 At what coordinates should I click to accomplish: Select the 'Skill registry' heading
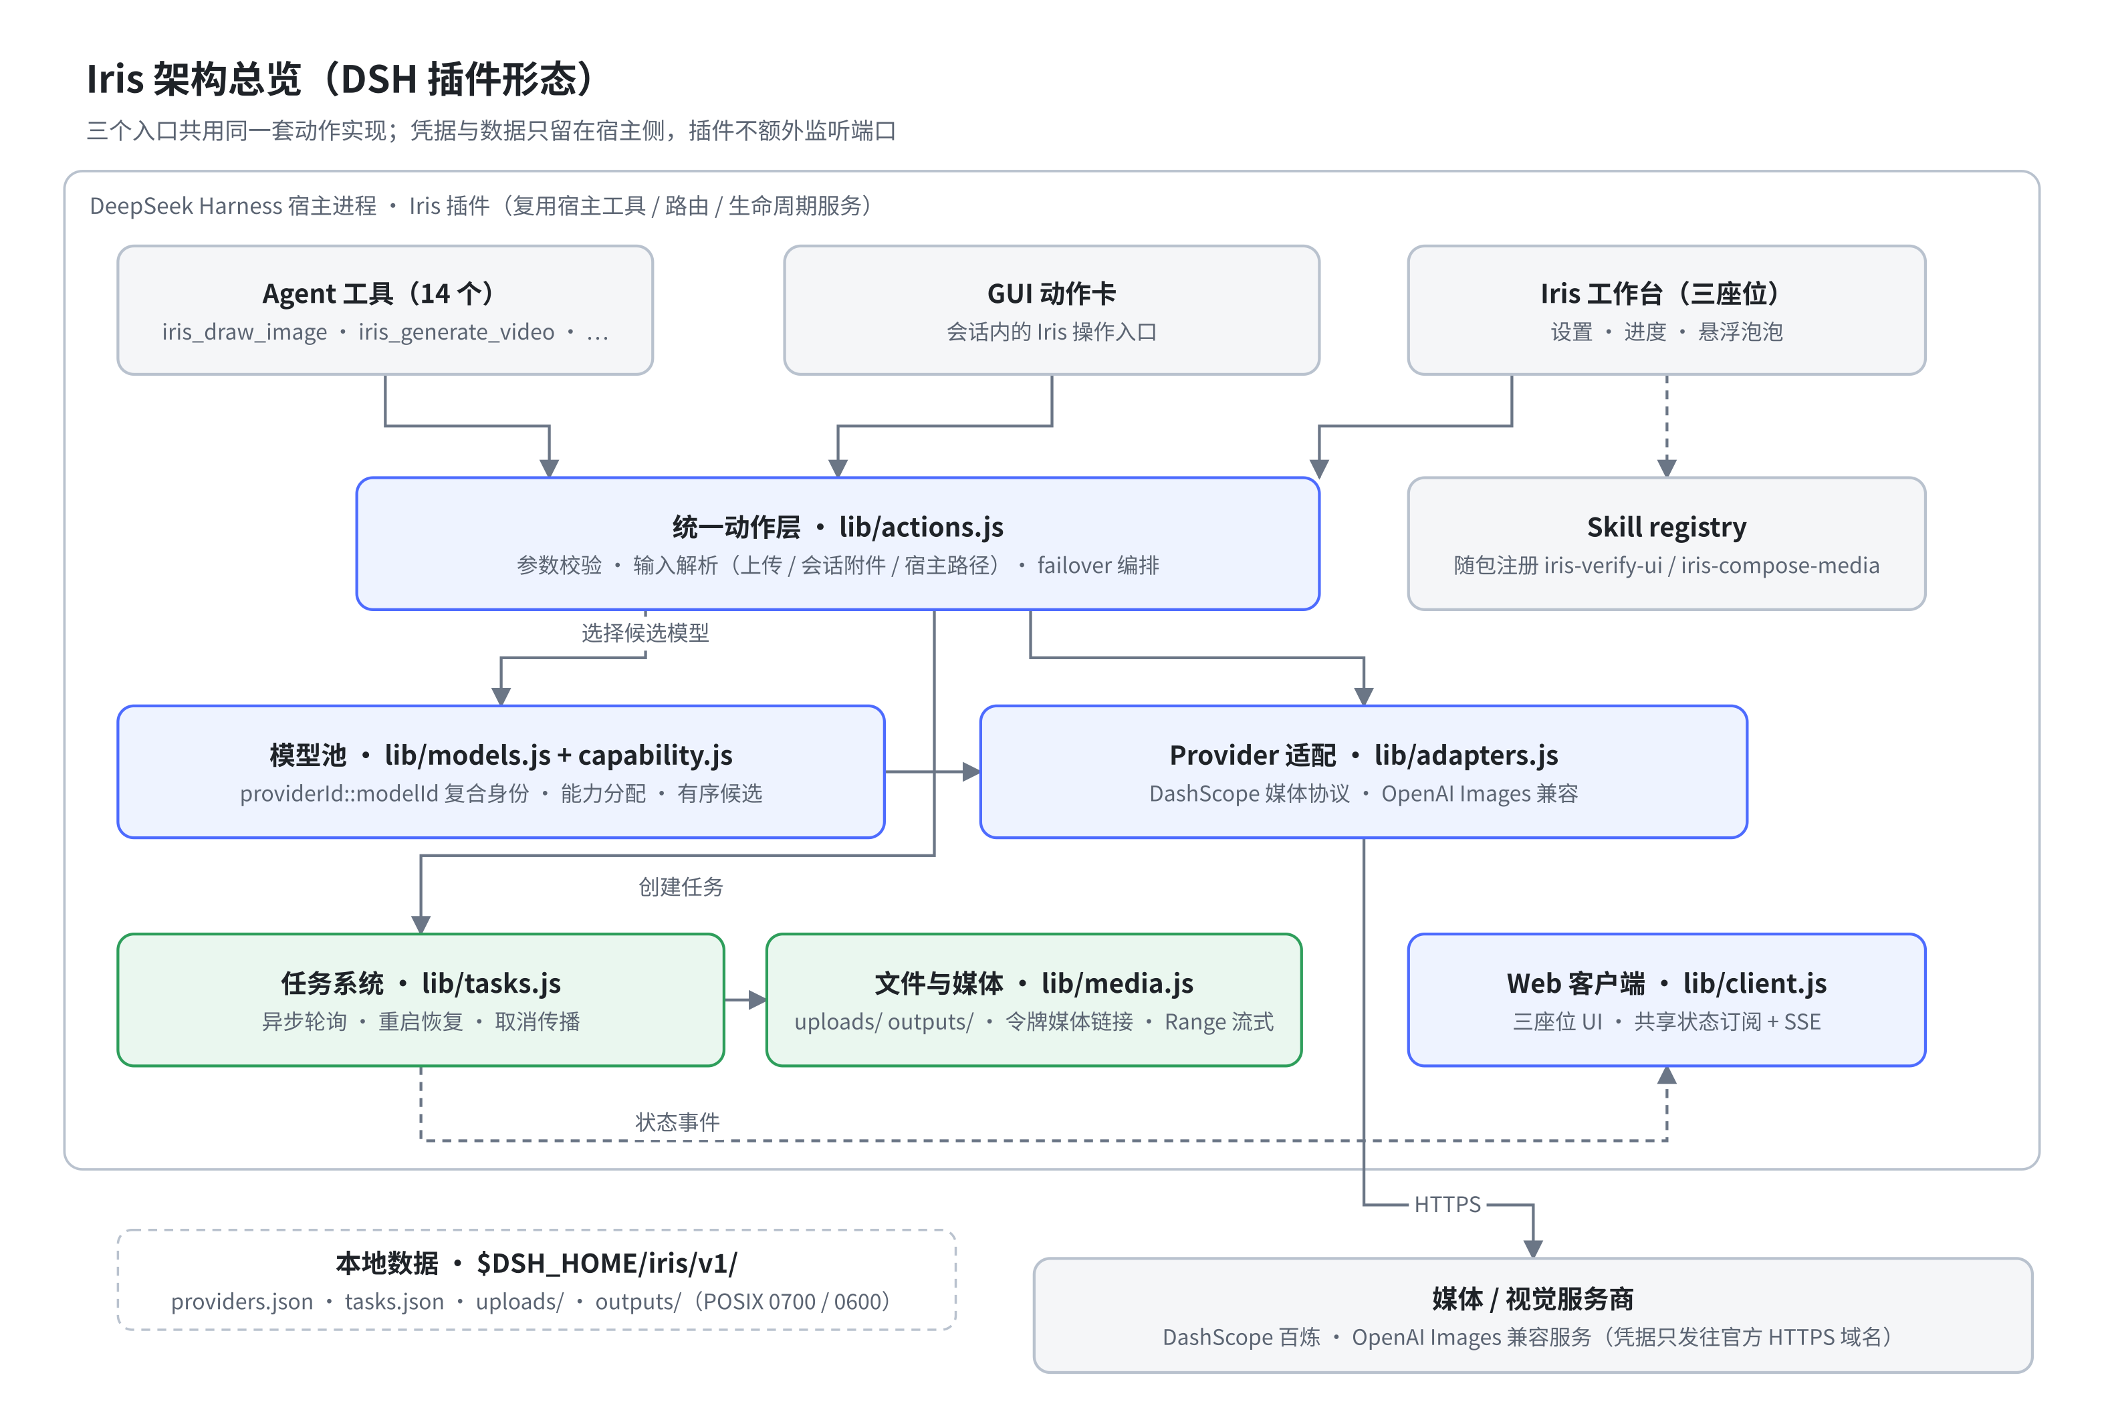click(1666, 527)
